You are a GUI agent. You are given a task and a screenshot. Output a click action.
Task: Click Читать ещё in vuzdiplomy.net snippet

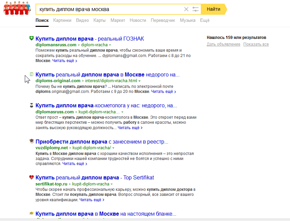point(75,164)
